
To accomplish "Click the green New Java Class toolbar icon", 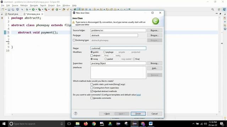I will [x=57, y=10].
